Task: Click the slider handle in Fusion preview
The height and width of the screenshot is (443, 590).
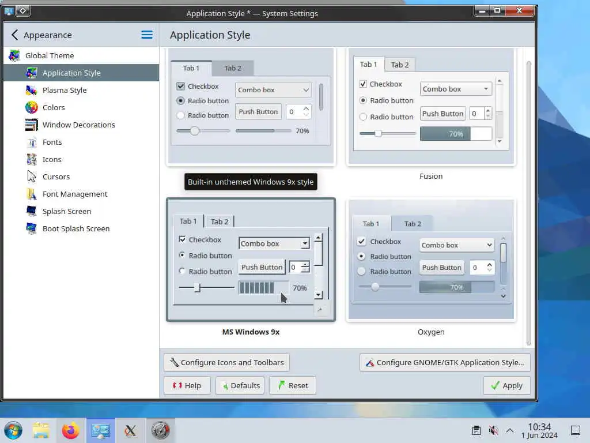Action: 378,133
